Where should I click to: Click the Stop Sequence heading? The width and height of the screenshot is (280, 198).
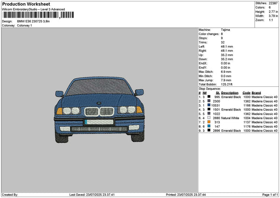210,88
